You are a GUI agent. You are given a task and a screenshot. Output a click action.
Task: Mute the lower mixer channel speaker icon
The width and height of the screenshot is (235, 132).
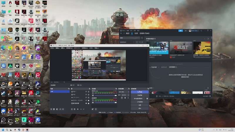(93, 102)
